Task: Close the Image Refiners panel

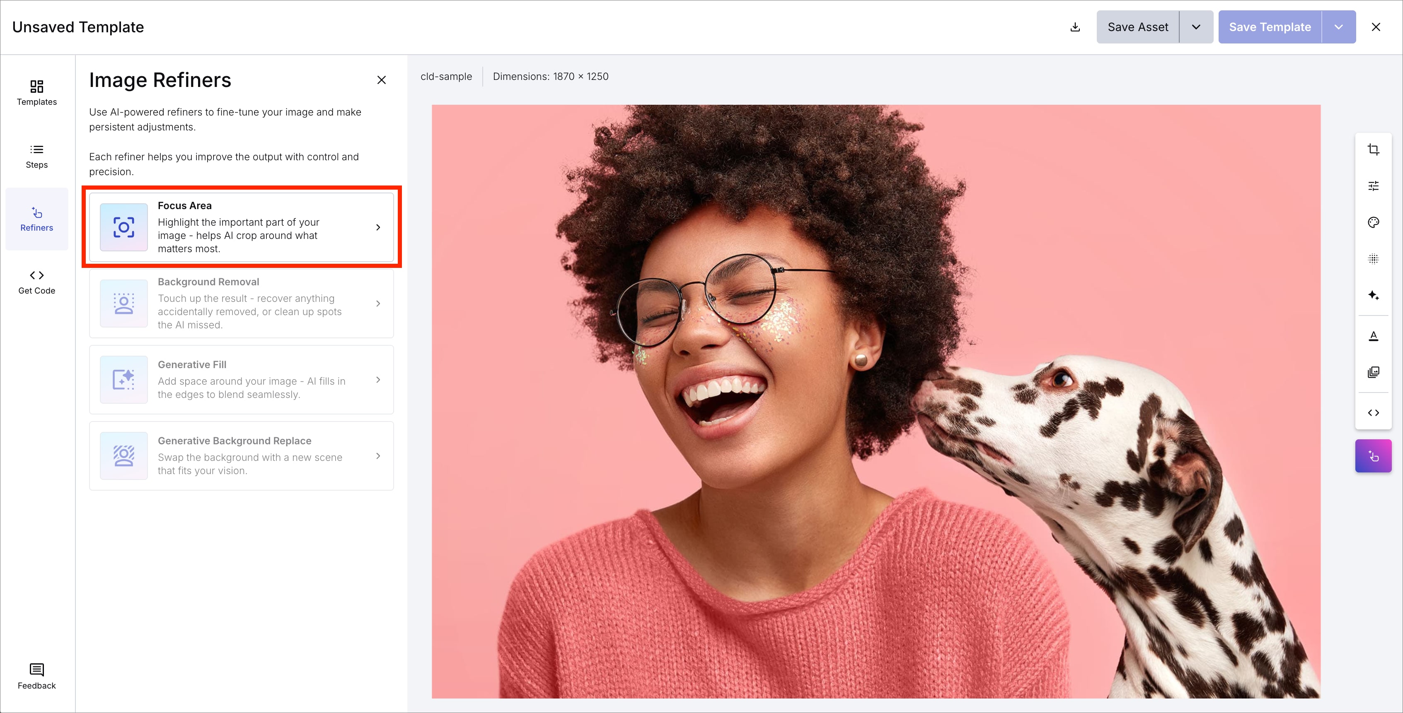Action: [381, 80]
